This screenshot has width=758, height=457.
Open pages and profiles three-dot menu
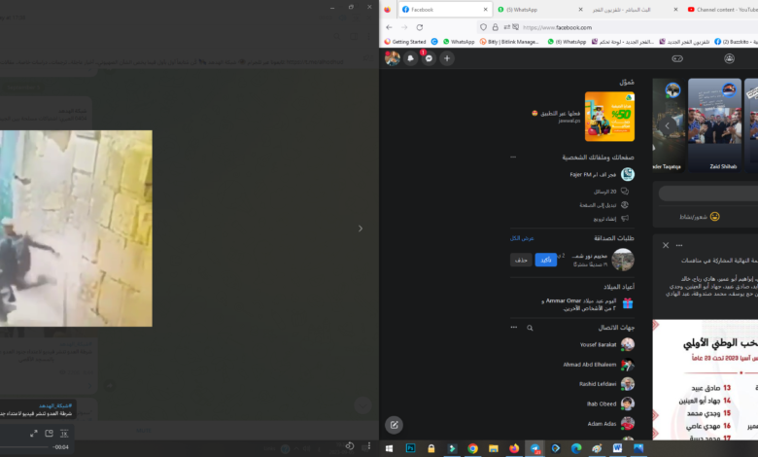tap(513, 158)
